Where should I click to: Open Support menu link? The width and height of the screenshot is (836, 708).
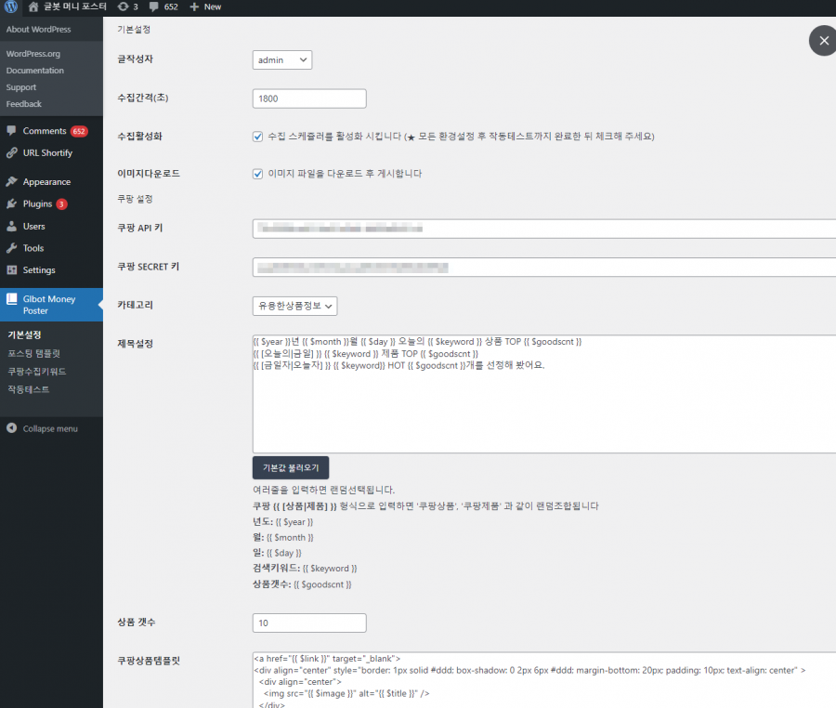[x=21, y=87]
